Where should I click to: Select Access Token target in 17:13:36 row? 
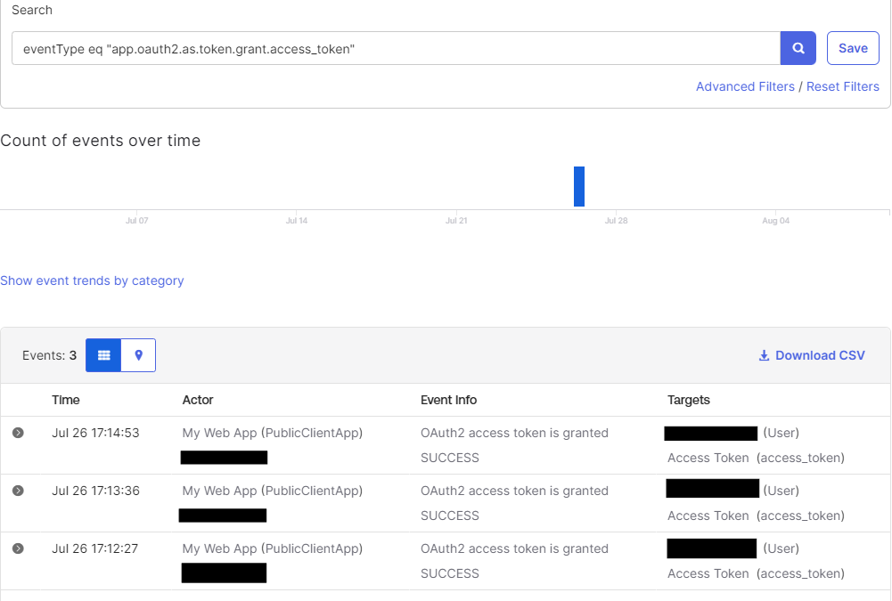708,516
